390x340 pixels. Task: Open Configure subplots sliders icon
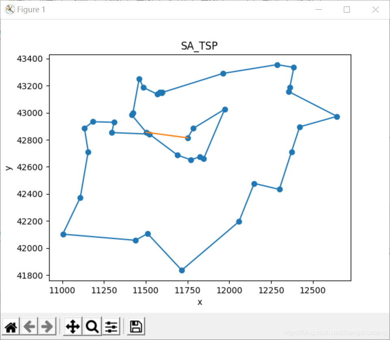111,327
